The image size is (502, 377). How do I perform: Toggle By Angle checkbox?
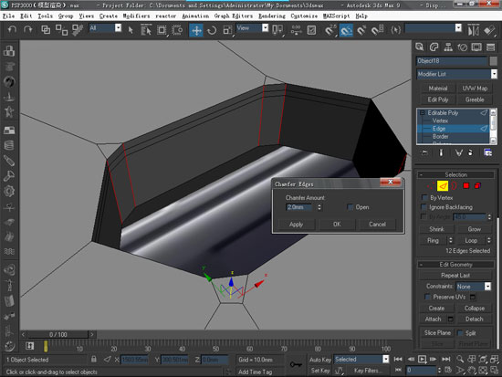click(424, 217)
